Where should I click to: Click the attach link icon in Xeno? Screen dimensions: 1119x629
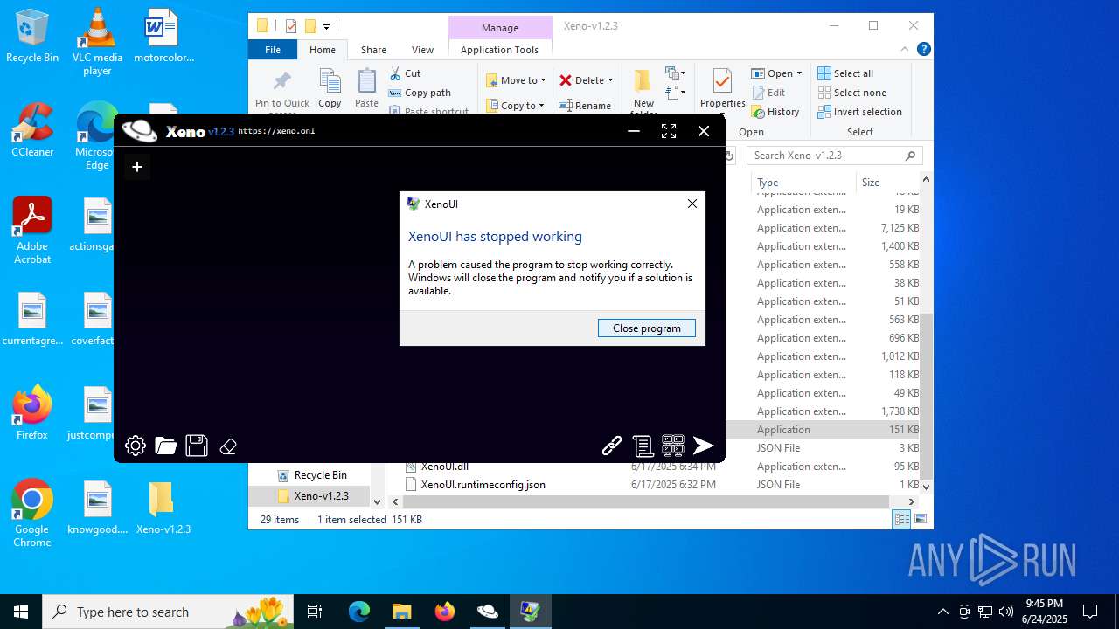[612, 446]
